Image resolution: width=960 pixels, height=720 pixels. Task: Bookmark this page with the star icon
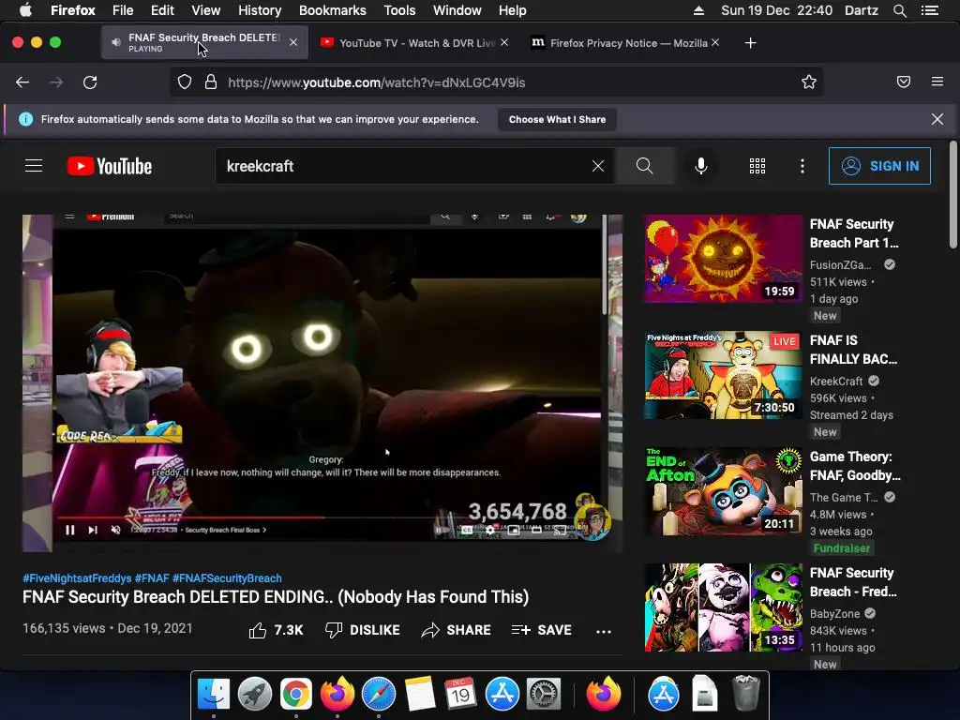point(809,82)
